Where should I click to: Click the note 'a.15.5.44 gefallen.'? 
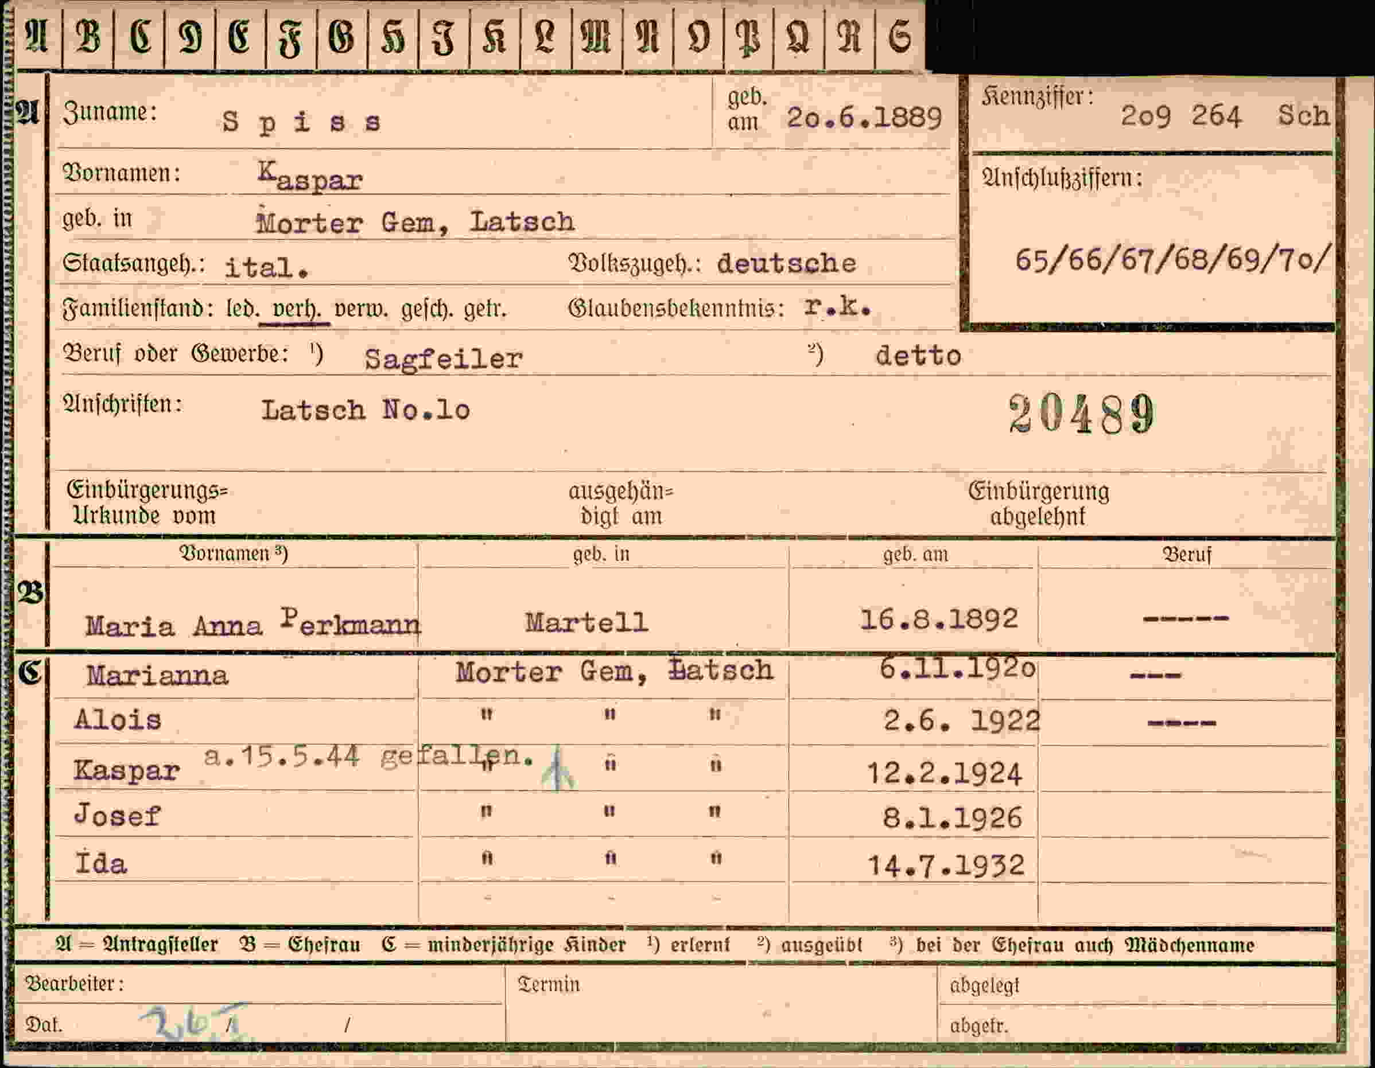pos(370,756)
